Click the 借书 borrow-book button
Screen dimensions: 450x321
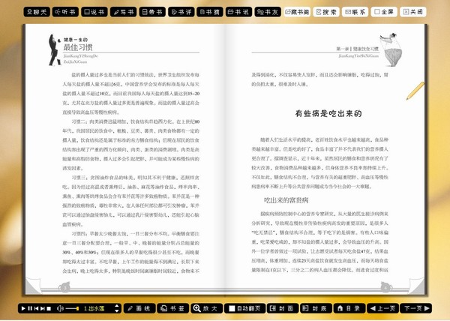tap(152, 12)
